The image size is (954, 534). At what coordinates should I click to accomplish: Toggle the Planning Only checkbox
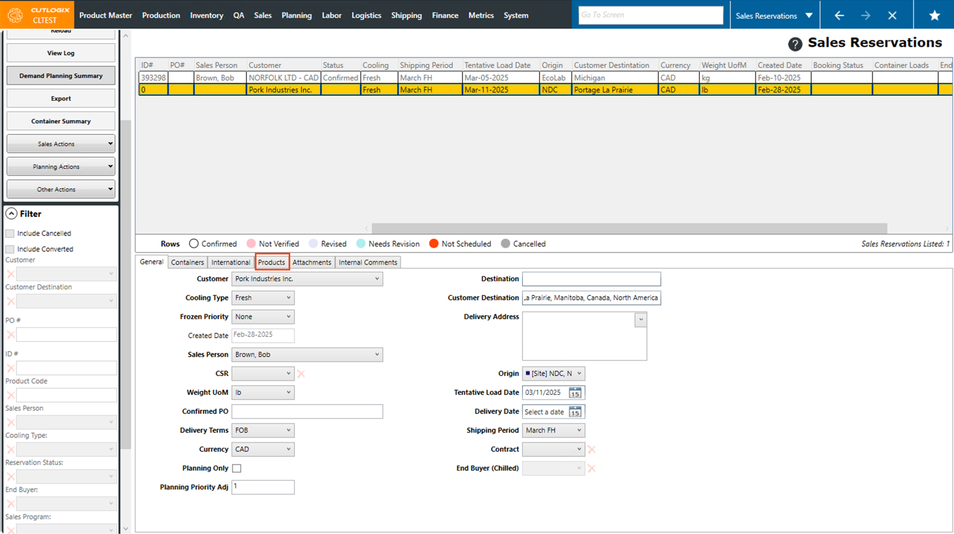click(236, 468)
